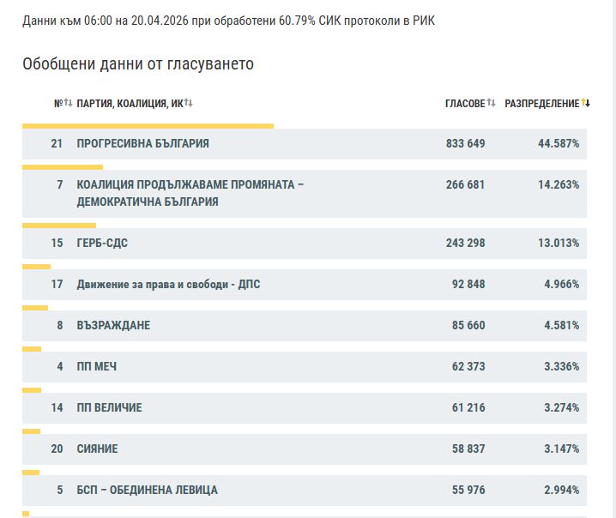This screenshot has height=518, width=616.
Task: Select the ПРОГРЕСИВНА БЪЛГАРИЯ party name
Action: pyautogui.click(x=142, y=143)
